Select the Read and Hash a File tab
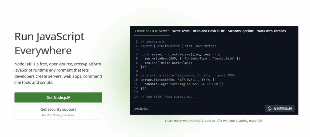The image size is (310, 137). point(209,31)
